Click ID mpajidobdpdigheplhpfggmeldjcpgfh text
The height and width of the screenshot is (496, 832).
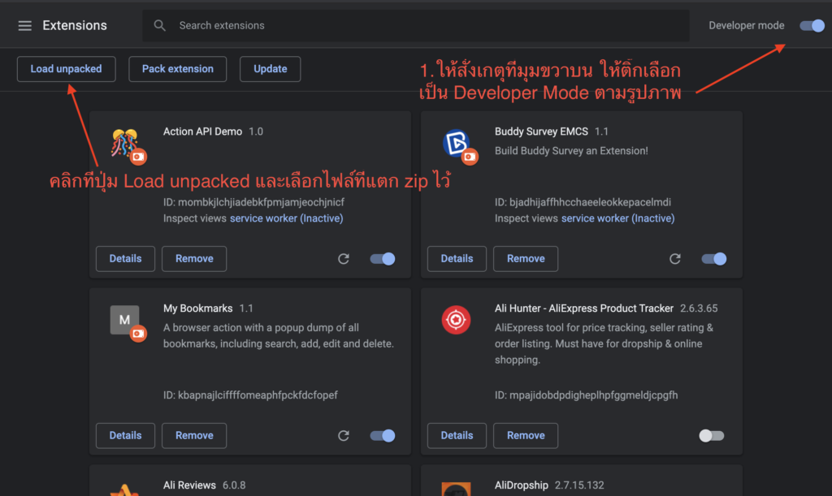tap(587, 395)
